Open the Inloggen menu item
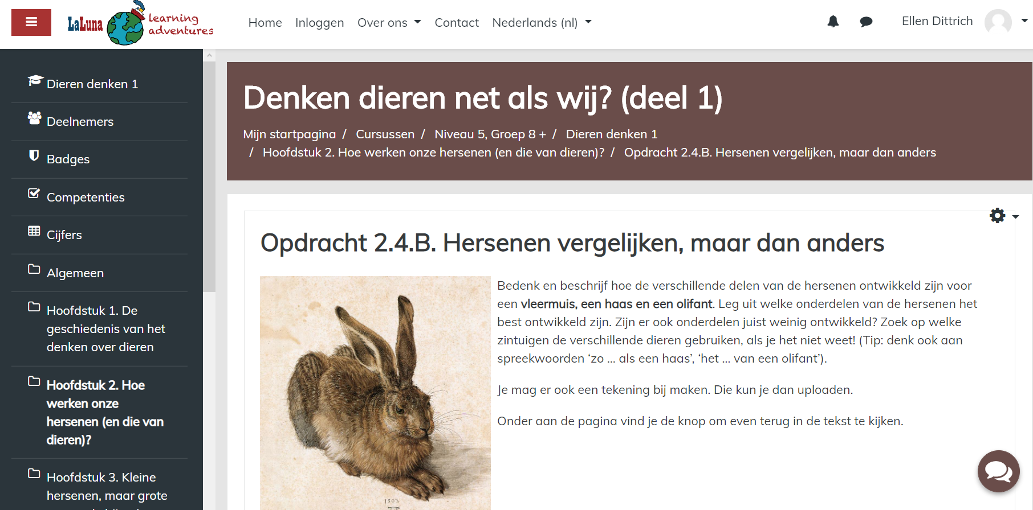 pyautogui.click(x=319, y=23)
